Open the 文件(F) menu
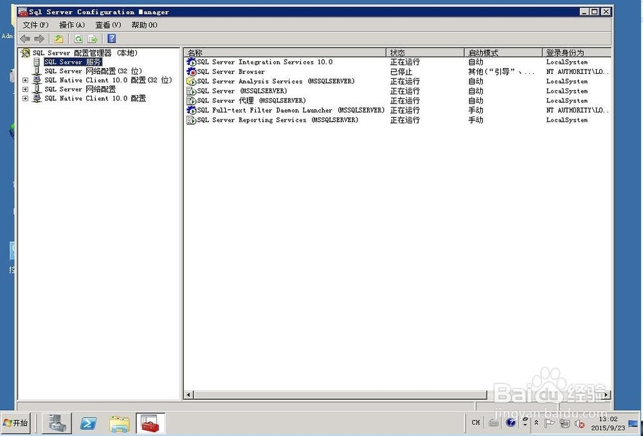The image size is (643, 436). [x=35, y=25]
